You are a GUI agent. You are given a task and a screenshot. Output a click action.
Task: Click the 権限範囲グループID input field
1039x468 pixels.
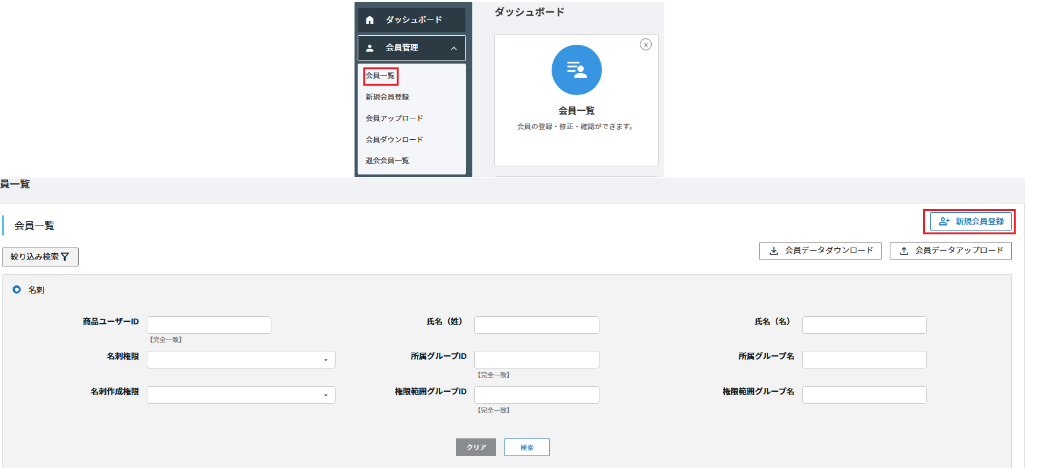click(537, 395)
